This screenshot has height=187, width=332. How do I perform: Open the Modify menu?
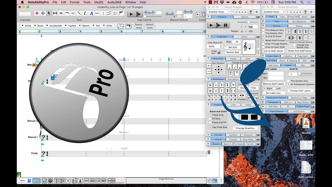99,2
